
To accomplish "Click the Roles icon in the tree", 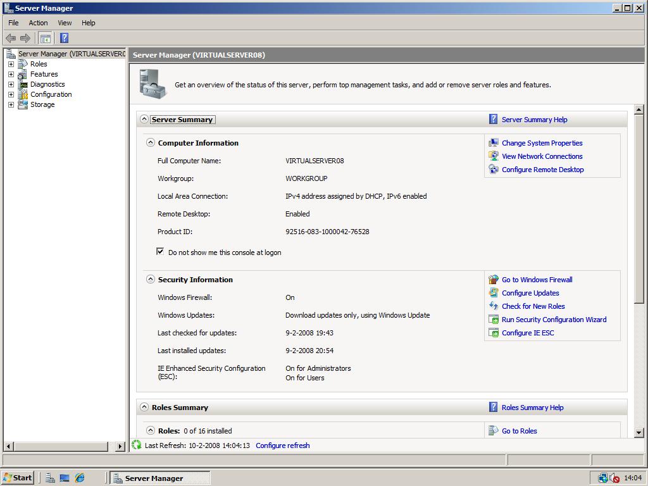I will [x=23, y=64].
